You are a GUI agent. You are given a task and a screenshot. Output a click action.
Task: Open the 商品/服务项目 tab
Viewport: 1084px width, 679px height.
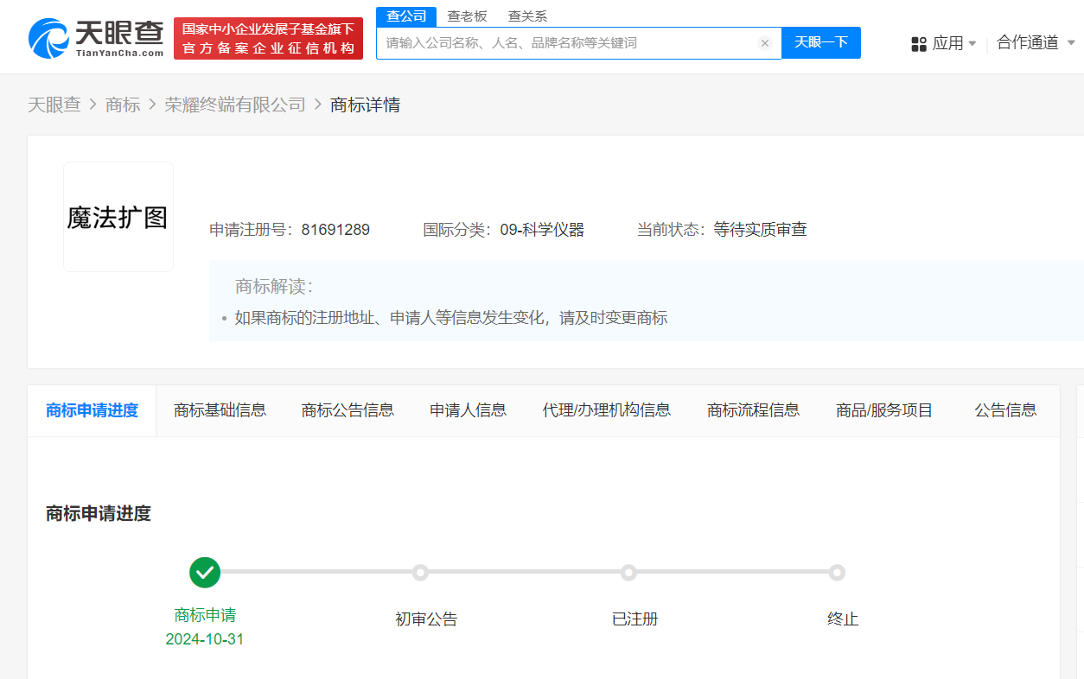coord(884,410)
